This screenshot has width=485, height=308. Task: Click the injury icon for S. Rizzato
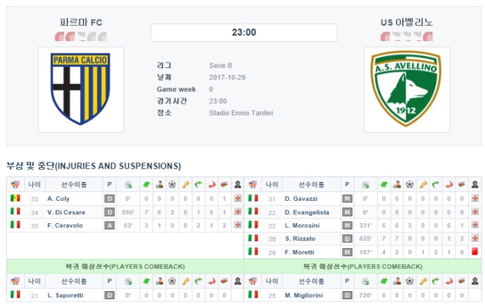pos(475,239)
